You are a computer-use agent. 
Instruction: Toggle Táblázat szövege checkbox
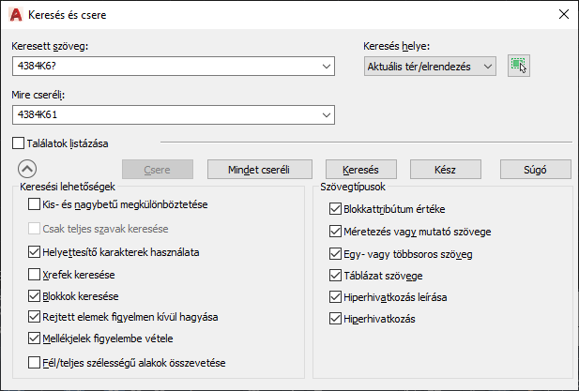pos(337,276)
